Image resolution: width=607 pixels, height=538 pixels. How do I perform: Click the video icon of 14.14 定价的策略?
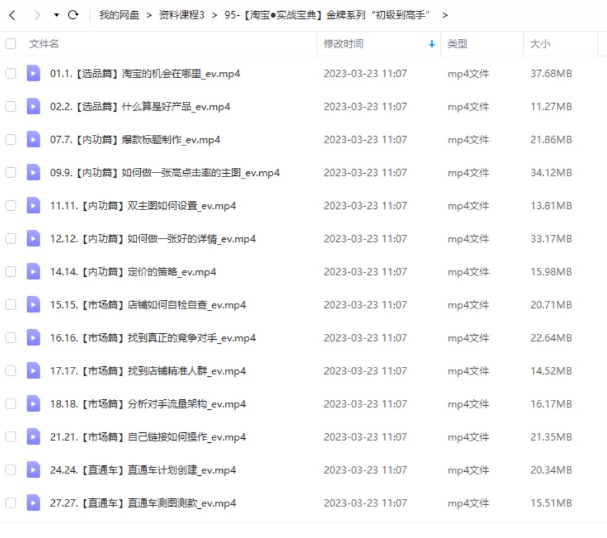[x=33, y=272]
